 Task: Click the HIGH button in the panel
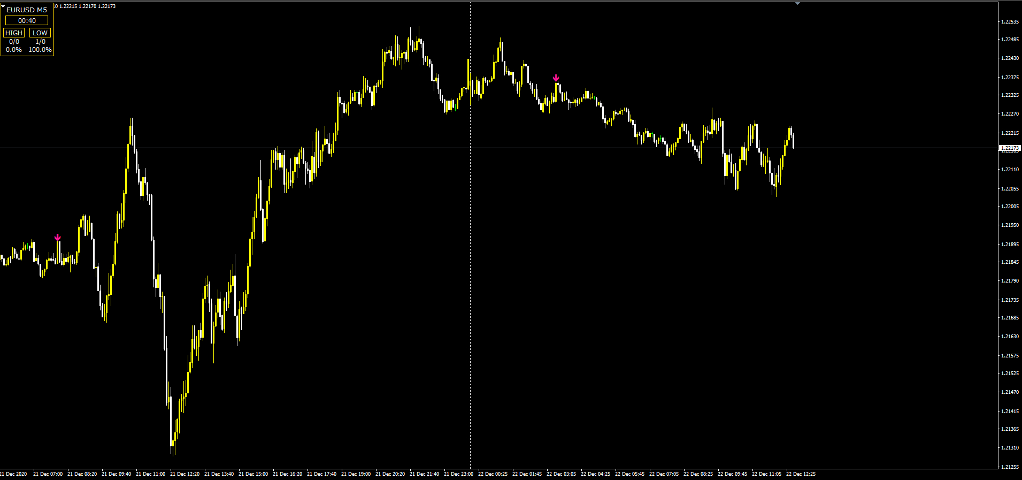tap(14, 33)
